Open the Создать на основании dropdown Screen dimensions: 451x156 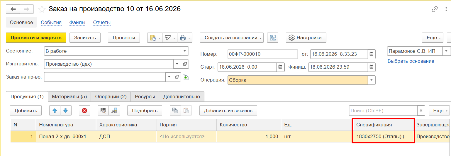coord(232,38)
